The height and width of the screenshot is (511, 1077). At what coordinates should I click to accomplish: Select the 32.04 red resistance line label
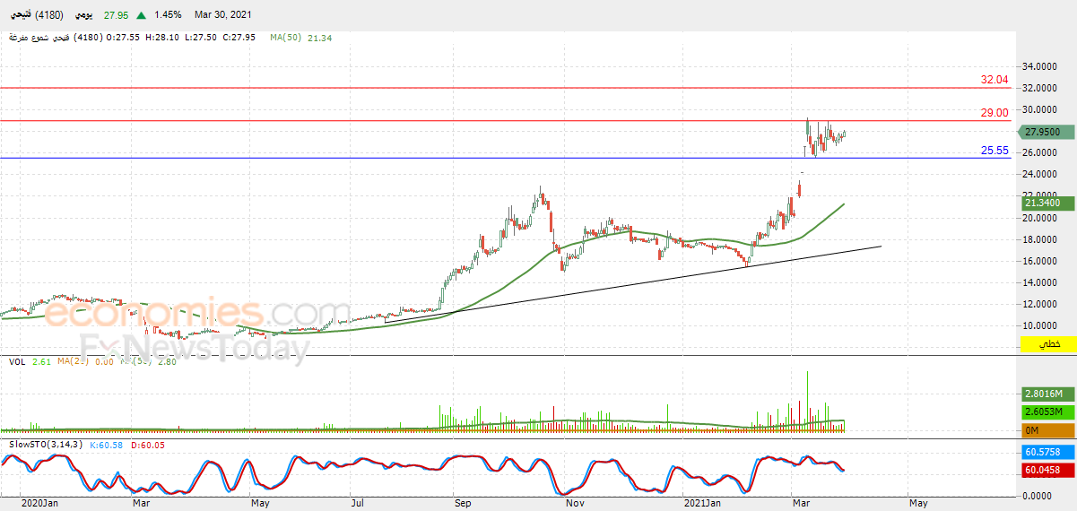tap(994, 80)
